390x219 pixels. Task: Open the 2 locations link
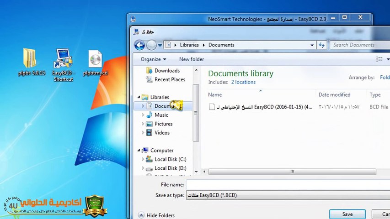tap(243, 82)
